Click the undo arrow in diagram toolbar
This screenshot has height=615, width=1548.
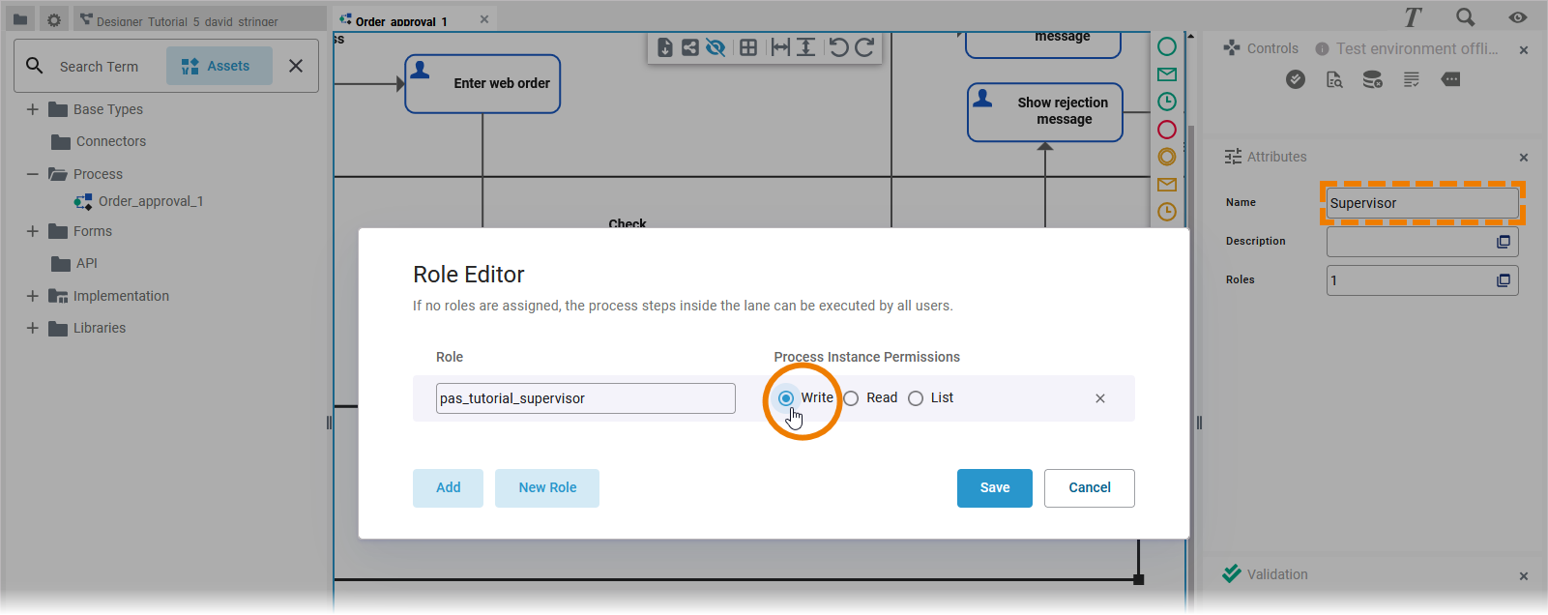838,47
